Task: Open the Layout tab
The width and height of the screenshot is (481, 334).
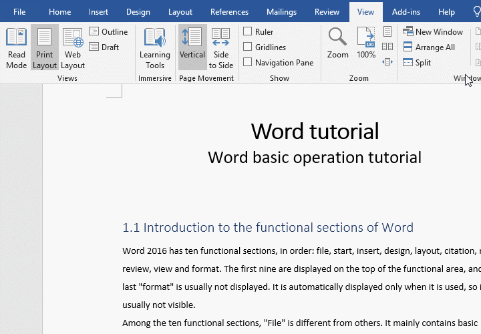Action: pos(180,11)
